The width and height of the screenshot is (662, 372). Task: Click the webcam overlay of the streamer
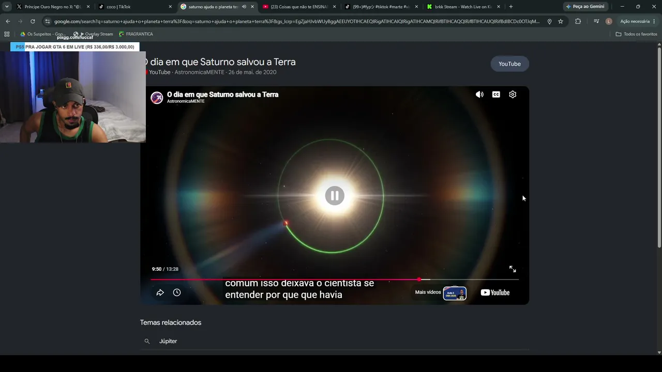73,97
